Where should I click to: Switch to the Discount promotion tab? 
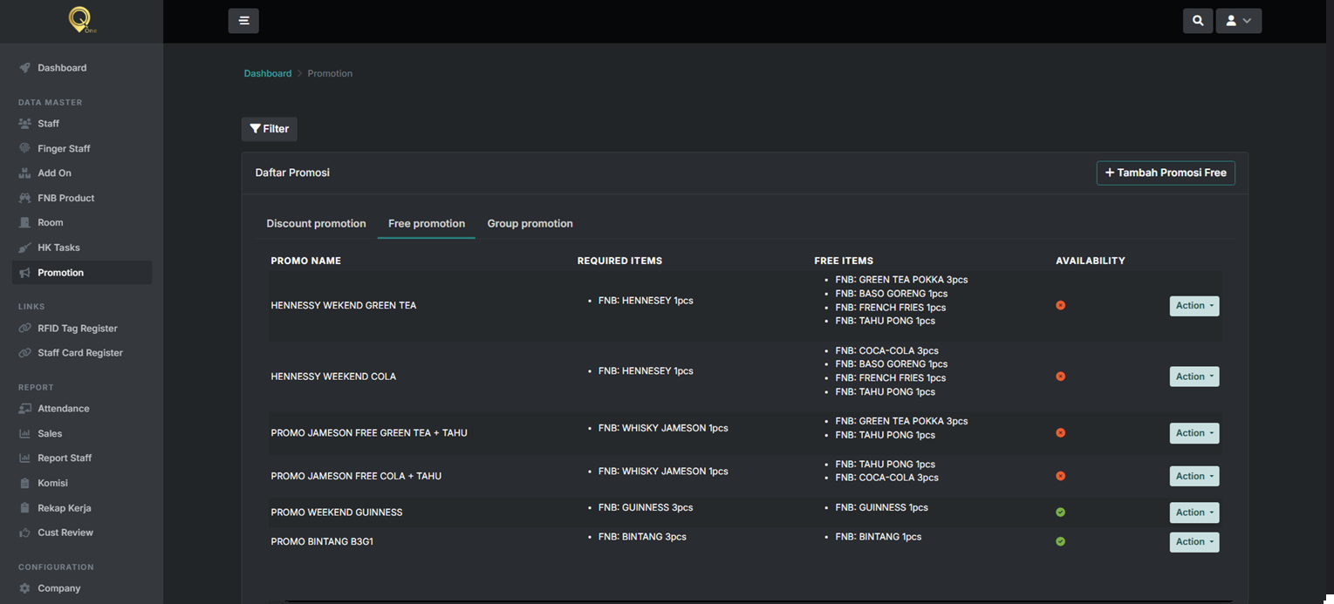tap(316, 224)
